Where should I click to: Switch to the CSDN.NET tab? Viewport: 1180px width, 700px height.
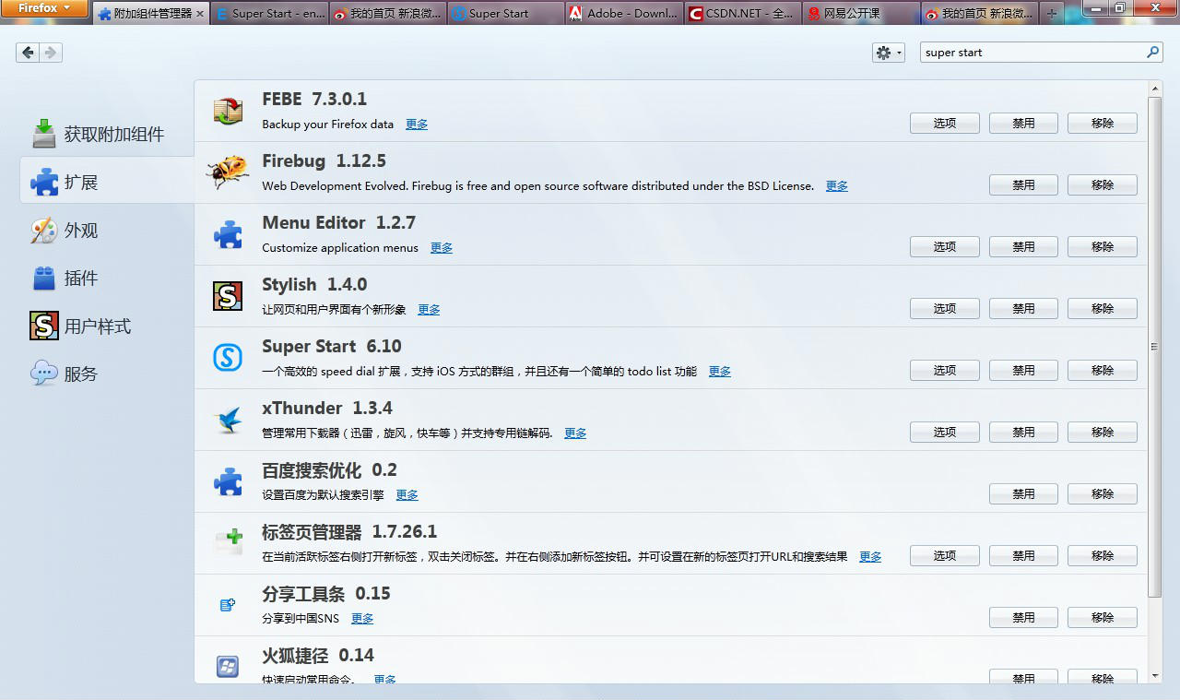[x=743, y=14]
